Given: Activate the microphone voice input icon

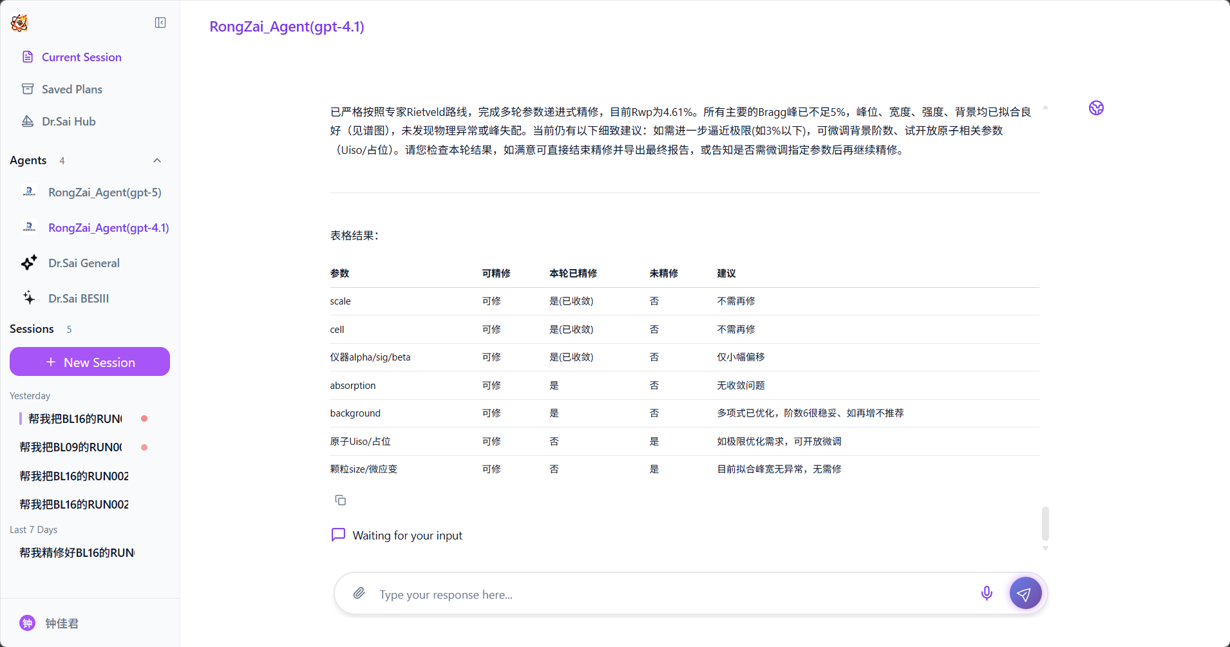Looking at the screenshot, I should coord(986,593).
